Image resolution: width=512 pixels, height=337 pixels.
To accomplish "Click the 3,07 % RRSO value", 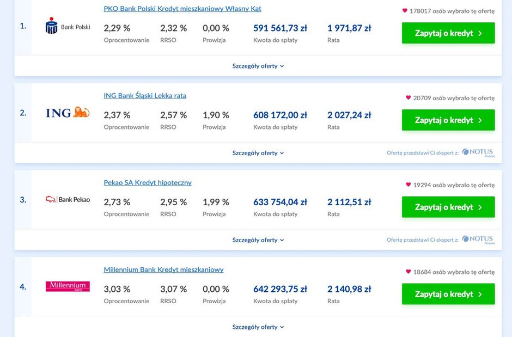I will click(173, 289).
